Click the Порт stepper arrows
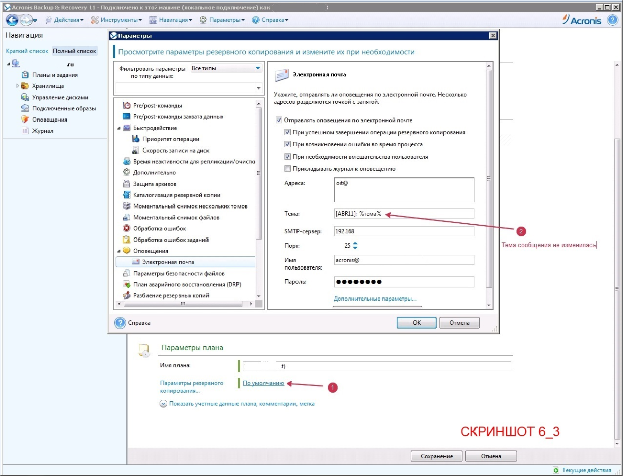623x476 pixels. (x=355, y=245)
